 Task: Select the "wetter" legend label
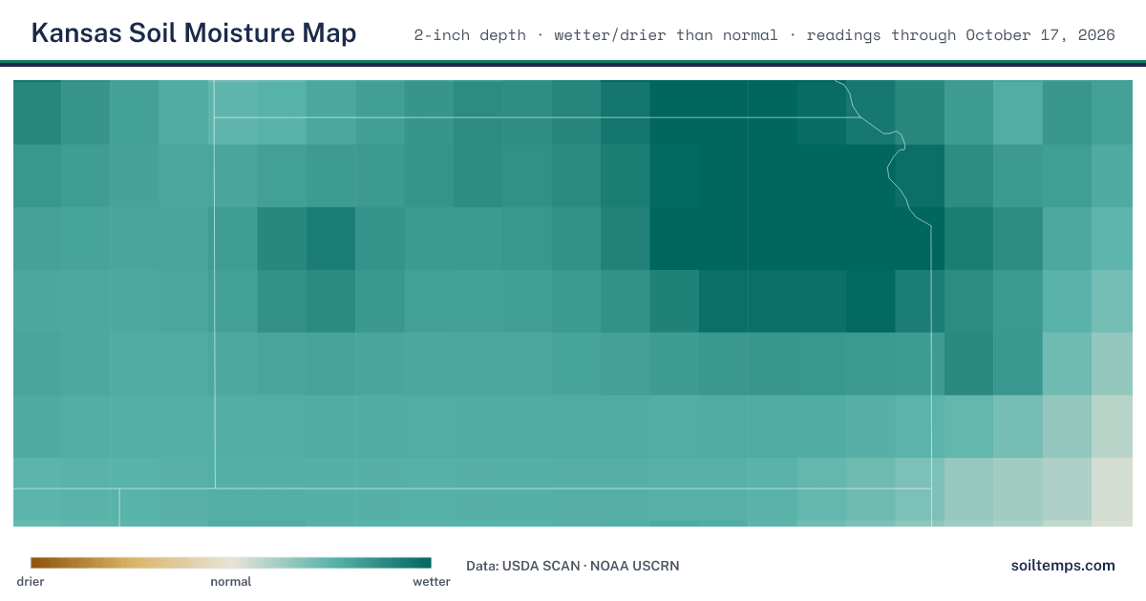coord(432,581)
